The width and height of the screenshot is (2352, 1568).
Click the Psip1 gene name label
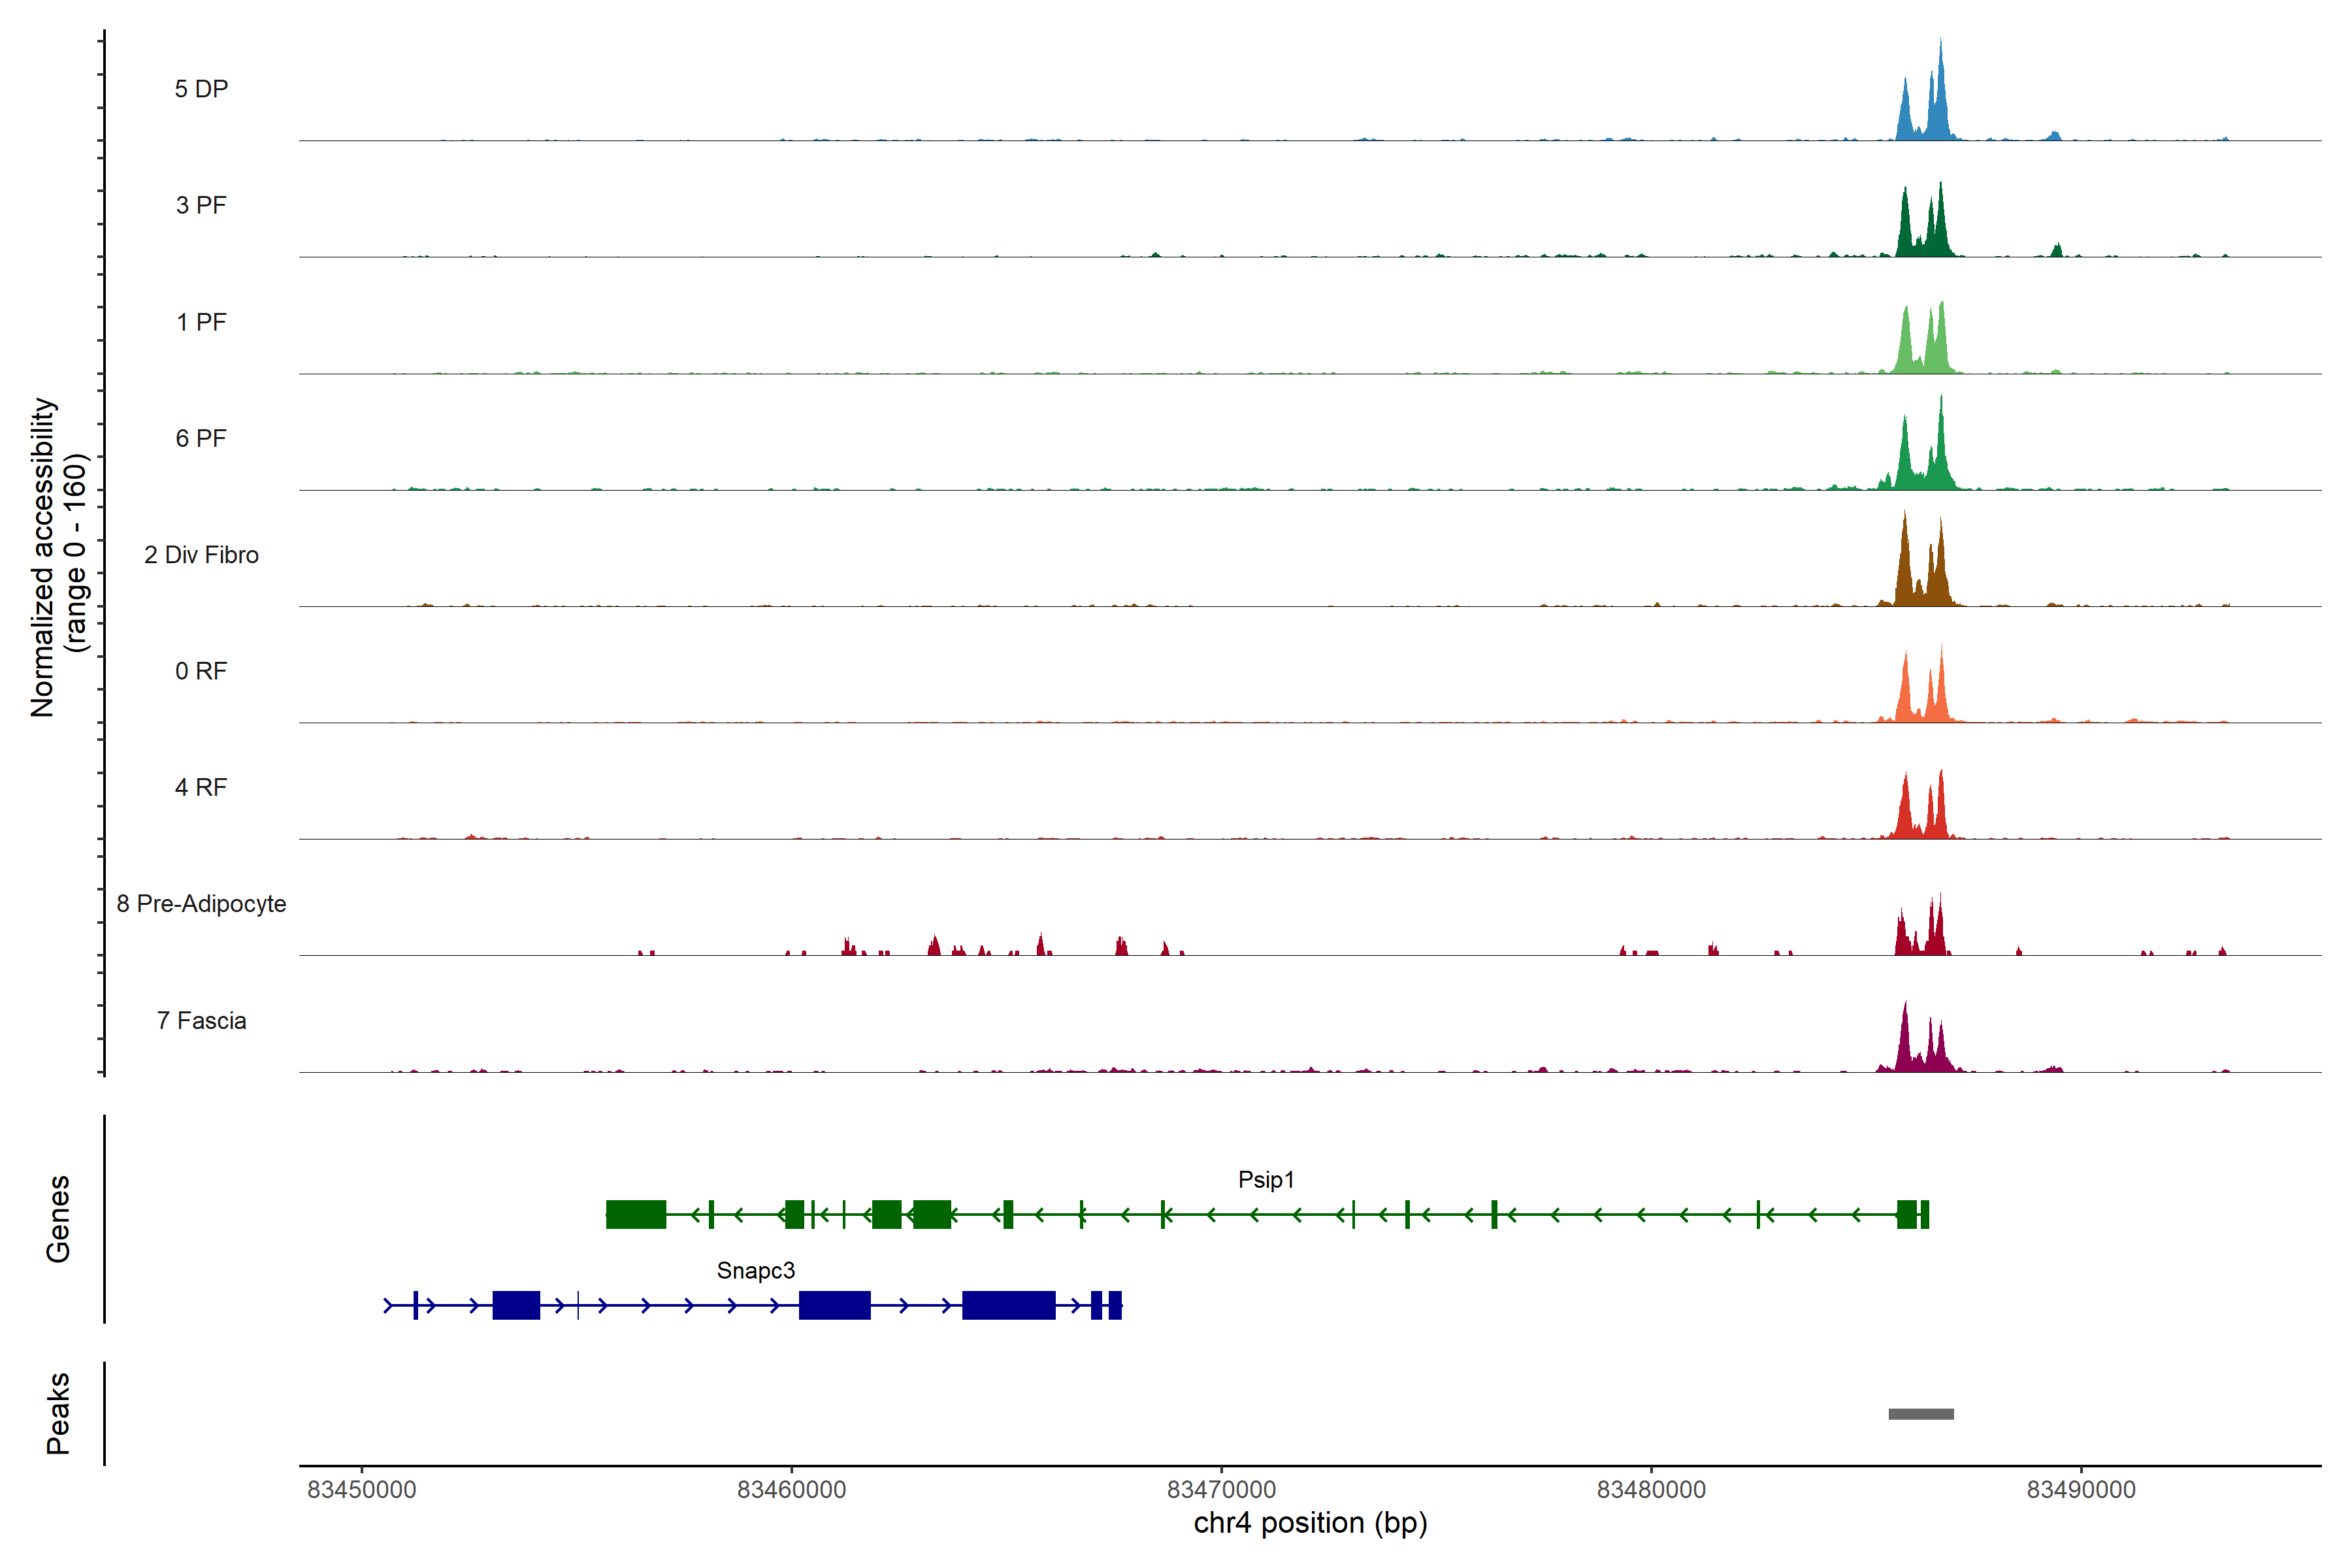click(x=1266, y=1180)
